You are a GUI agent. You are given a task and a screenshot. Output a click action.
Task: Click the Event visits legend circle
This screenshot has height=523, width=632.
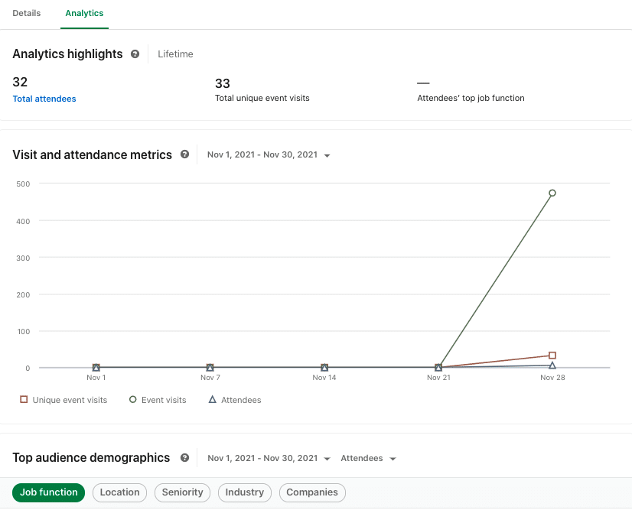132,399
